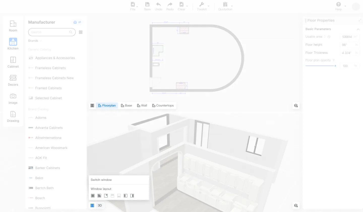
Task: Select the picture-in-picture corner window layout
Action: pos(106,196)
